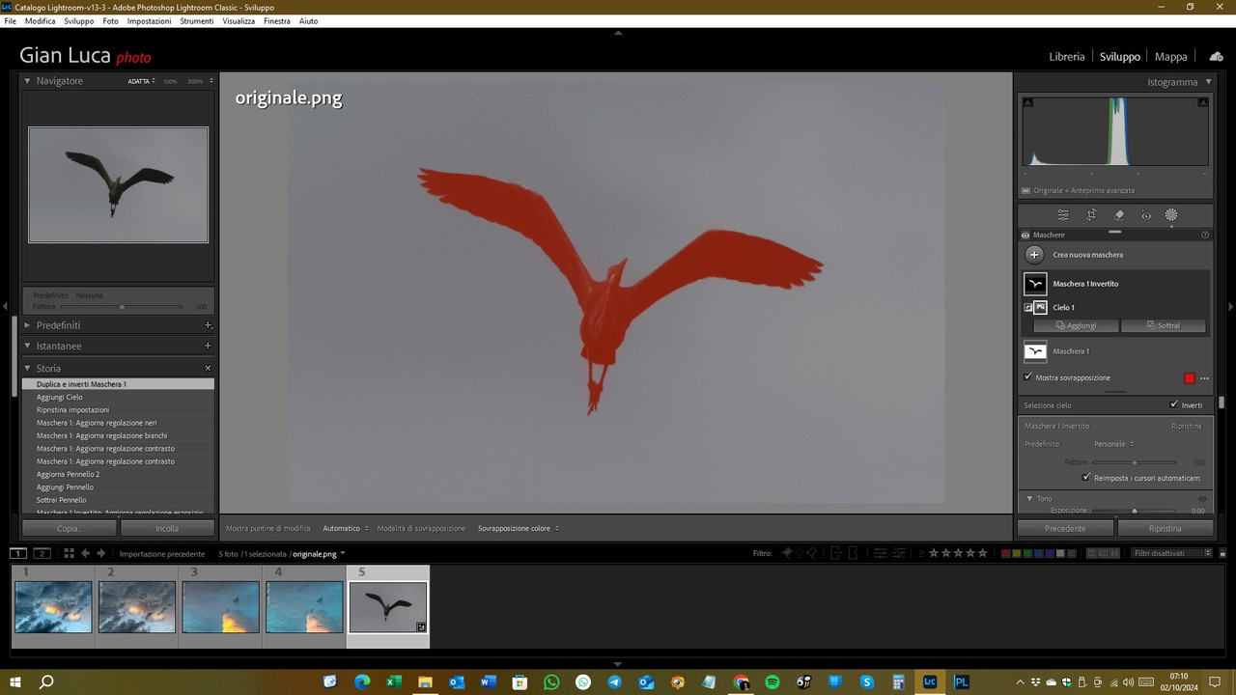This screenshot has height=695, width=1236.
Task: Expand the Predefiniti panel
Action: [x=27, y=325]
